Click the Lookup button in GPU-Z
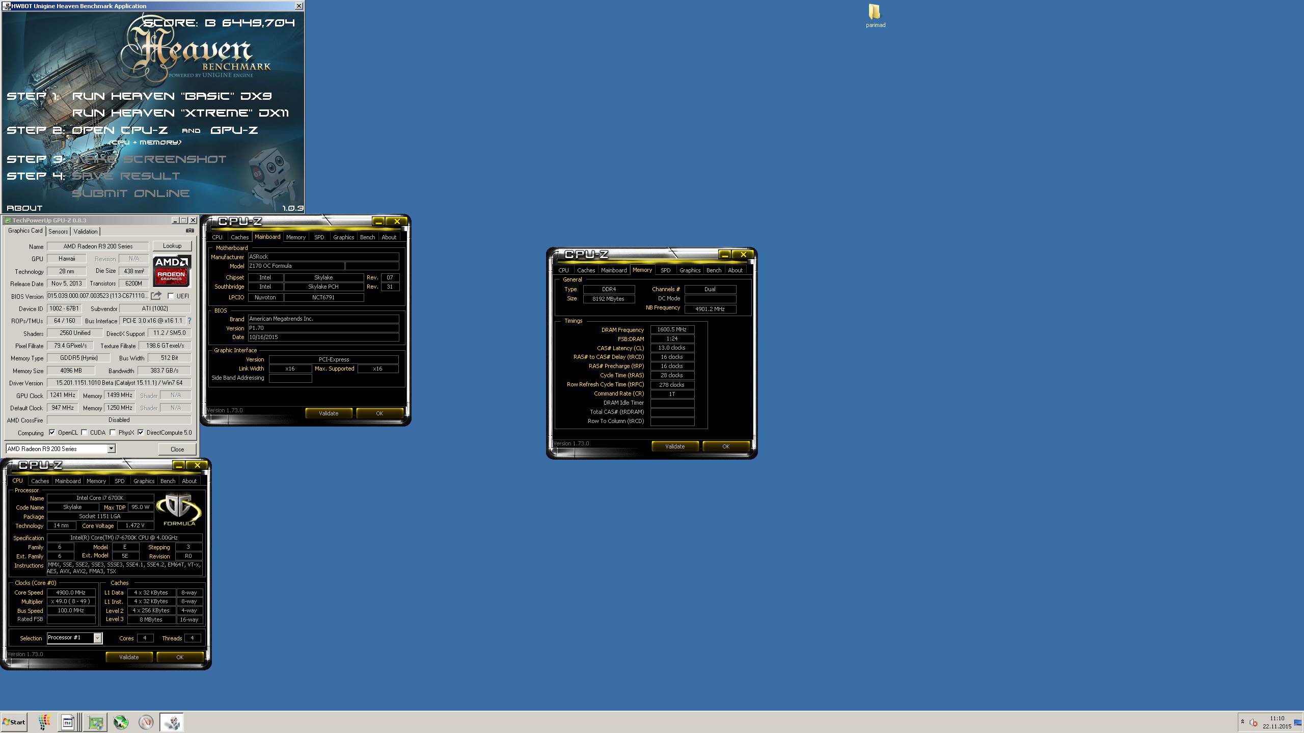Image resolution: width=1304 pixels, height=733 pixels. 172,246
